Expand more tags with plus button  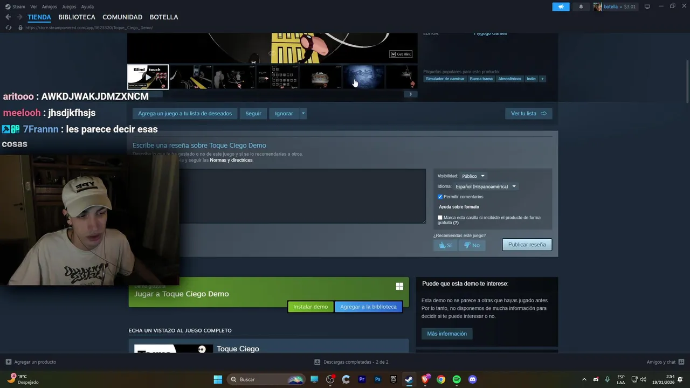click(x=542, y=79)
